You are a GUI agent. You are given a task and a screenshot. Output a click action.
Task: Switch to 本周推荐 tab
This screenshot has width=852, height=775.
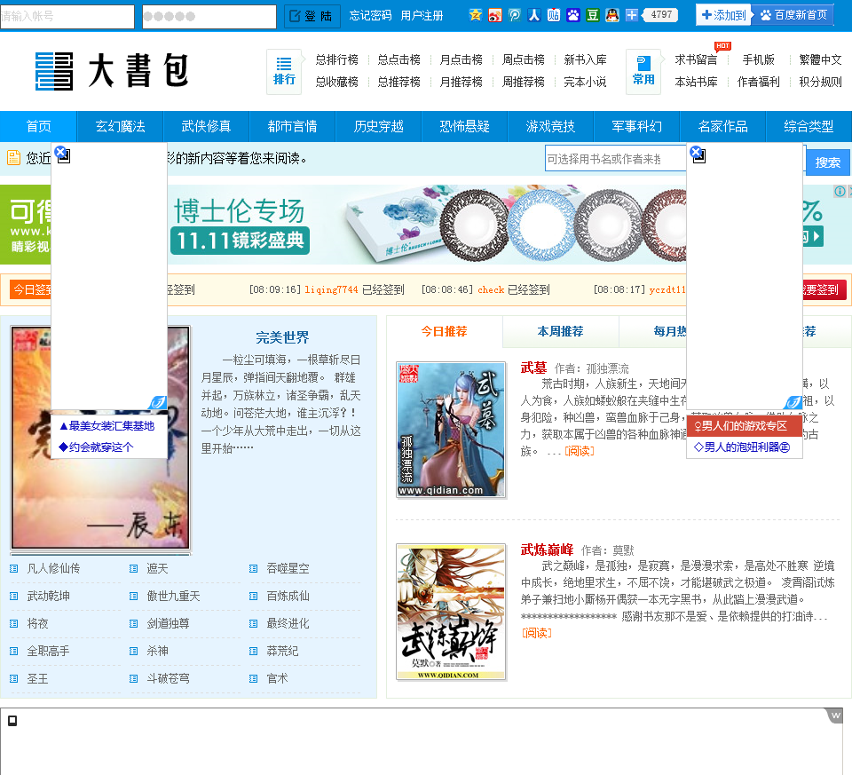tap(560, 331)
